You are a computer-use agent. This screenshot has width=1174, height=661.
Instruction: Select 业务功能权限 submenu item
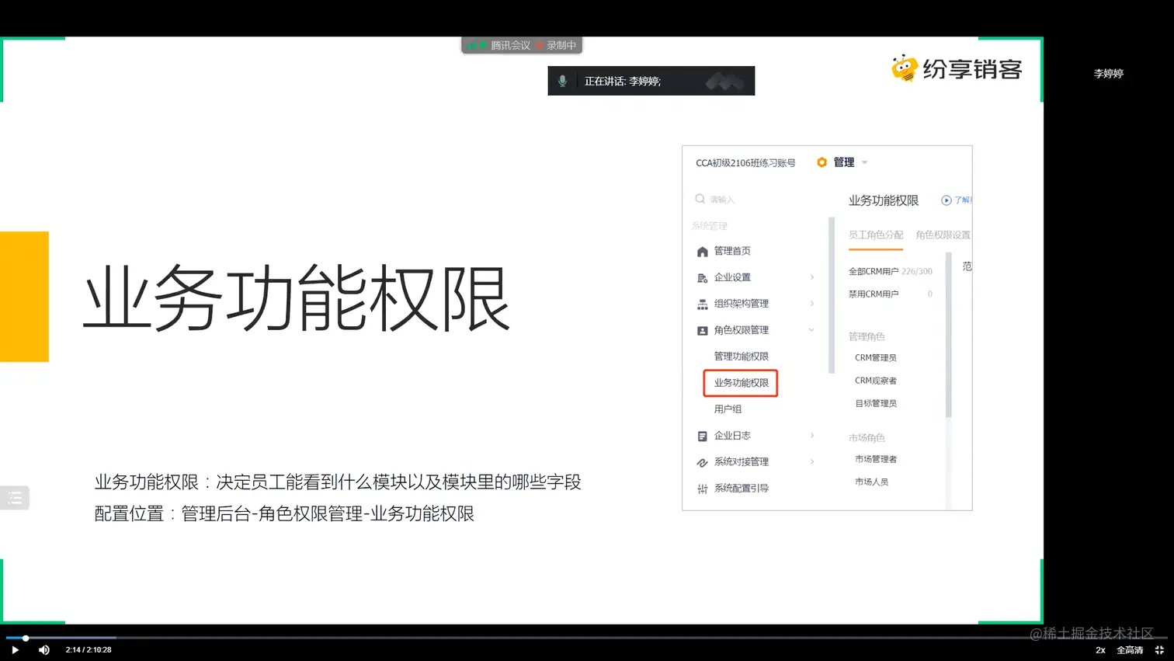coord(741,383)
